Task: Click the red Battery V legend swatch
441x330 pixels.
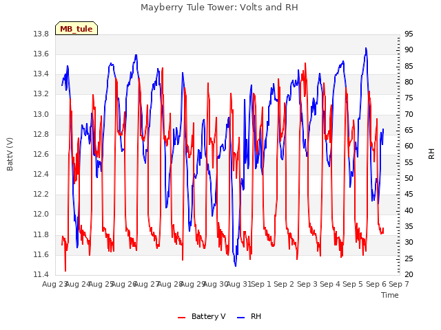Action: [x=182, y=317]
